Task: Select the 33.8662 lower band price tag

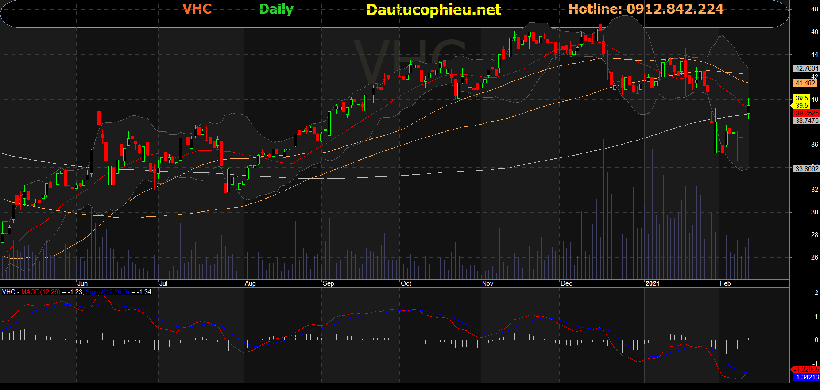Action: click(807, 169)
